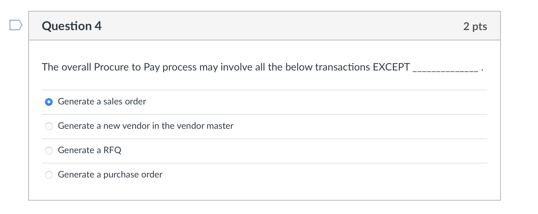The height and width of the screenshot is (214, 538).
Task: Click the Question 4 title text
Action: tap(71, 26)
